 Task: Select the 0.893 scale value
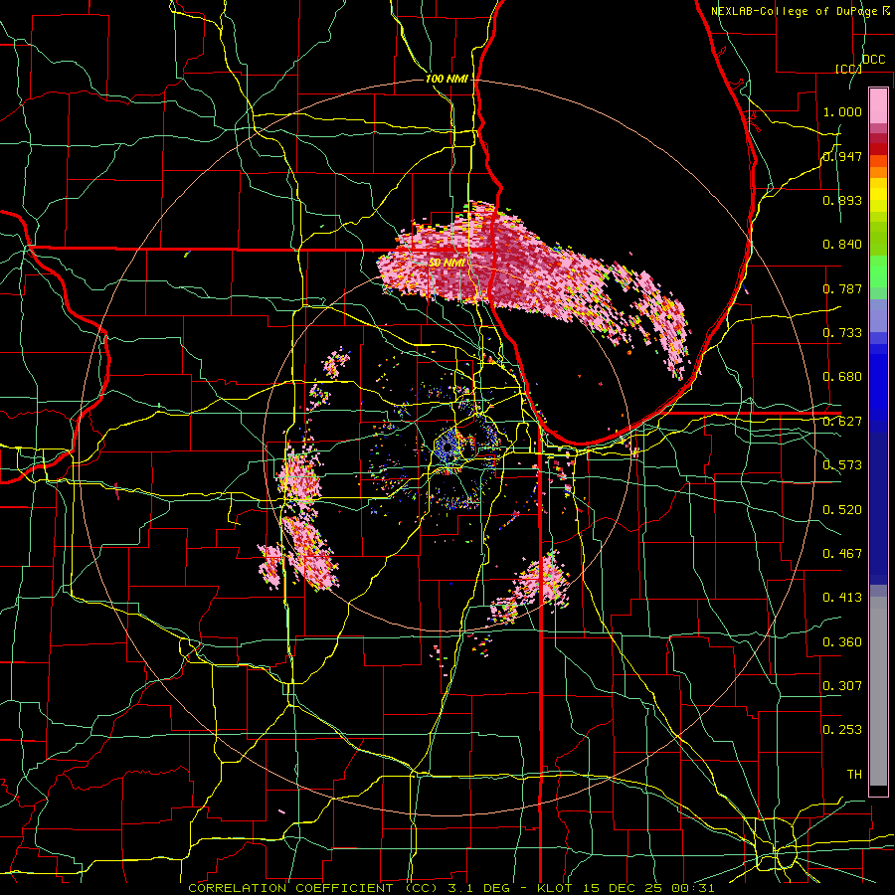click(x=842, y=200)
